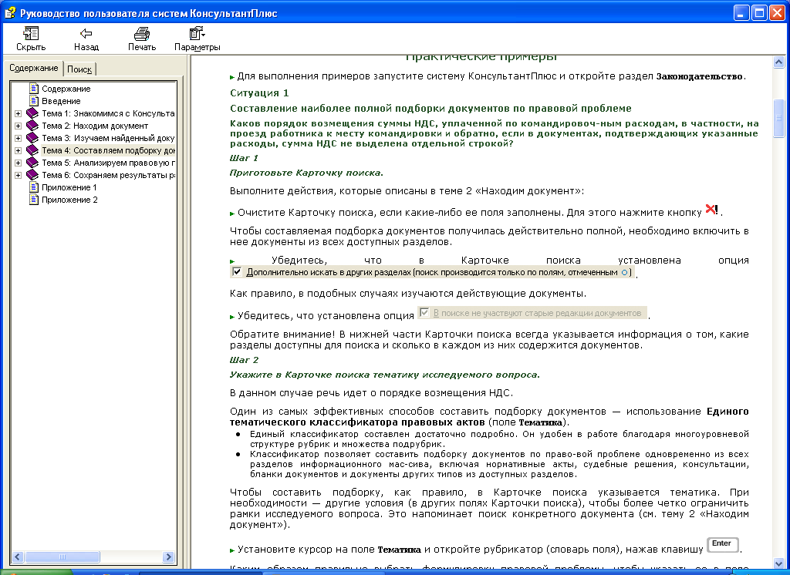
Task: Click the tree pane scroll left arrow
Action: [18, 557]
